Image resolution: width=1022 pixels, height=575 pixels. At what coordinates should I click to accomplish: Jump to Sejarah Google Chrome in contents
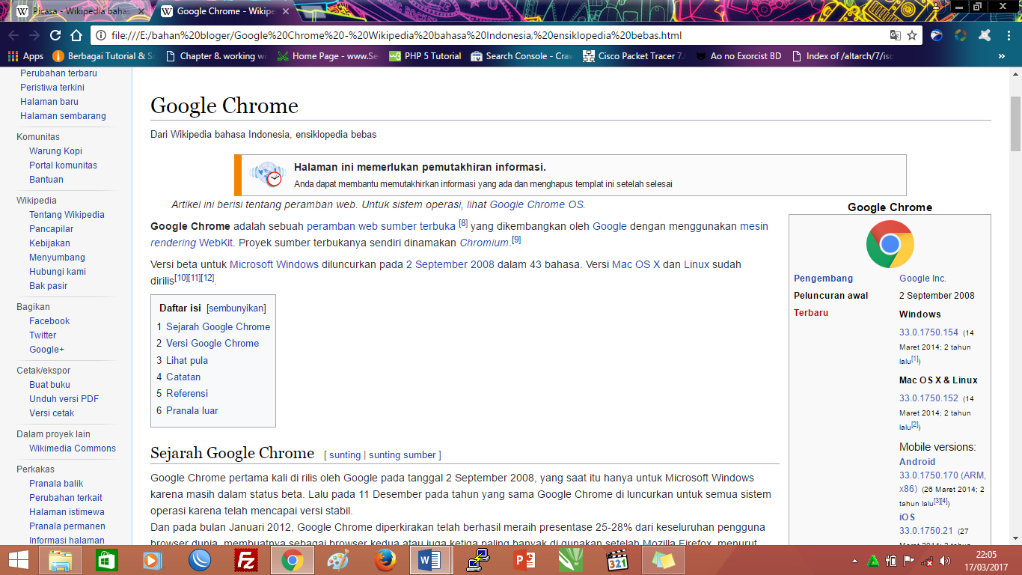[x=218, y=326]
